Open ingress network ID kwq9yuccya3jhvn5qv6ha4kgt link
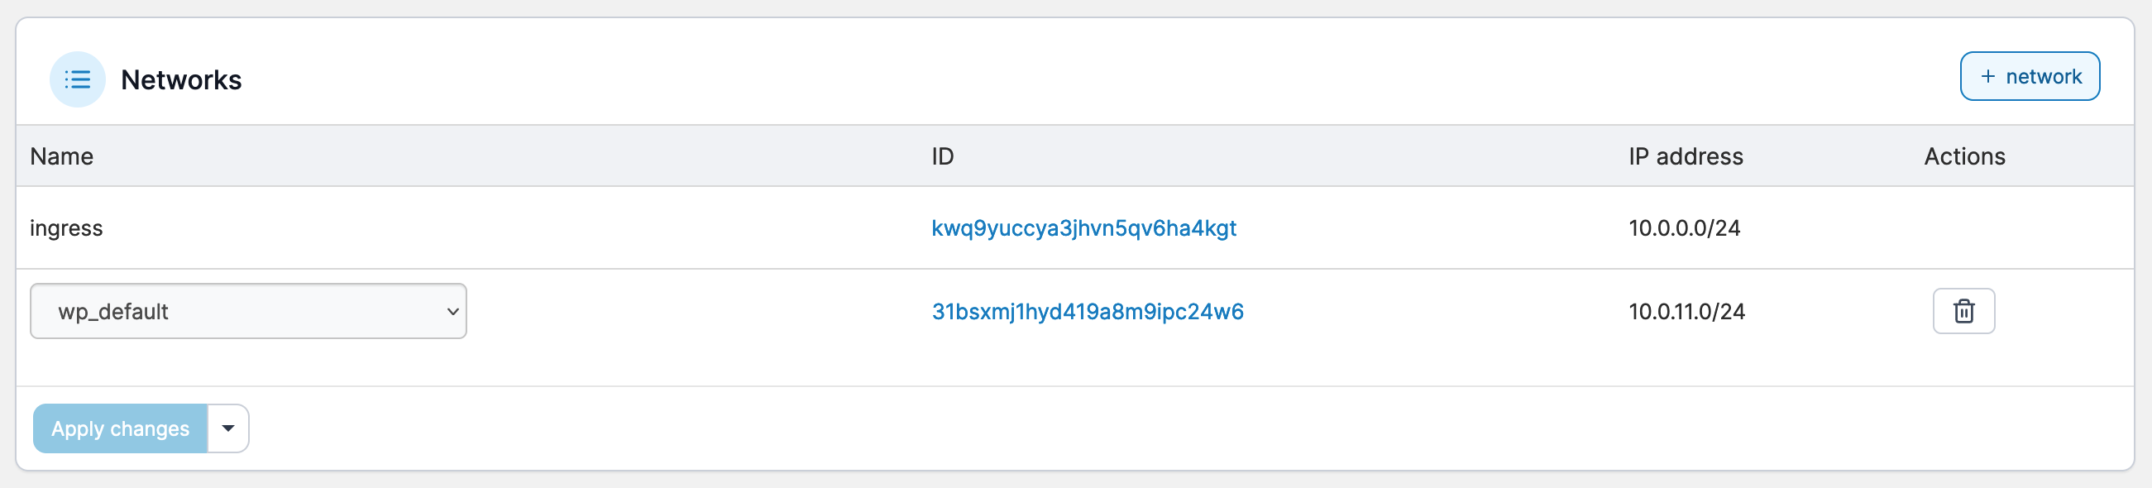The width and height of the screenshot is (2152, 488). point(1083,228)
